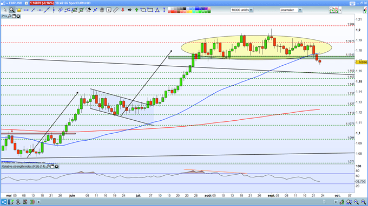Select the long trend line tool
The width and height of the screenshot is (368, 206).
(47, 10)
